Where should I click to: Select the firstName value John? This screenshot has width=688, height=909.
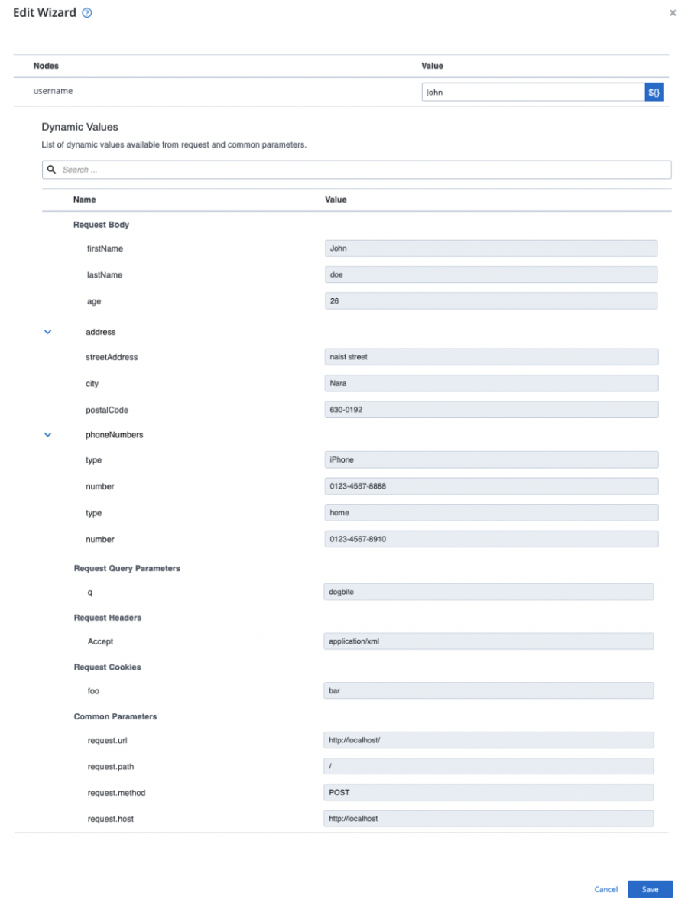[490, 248]
